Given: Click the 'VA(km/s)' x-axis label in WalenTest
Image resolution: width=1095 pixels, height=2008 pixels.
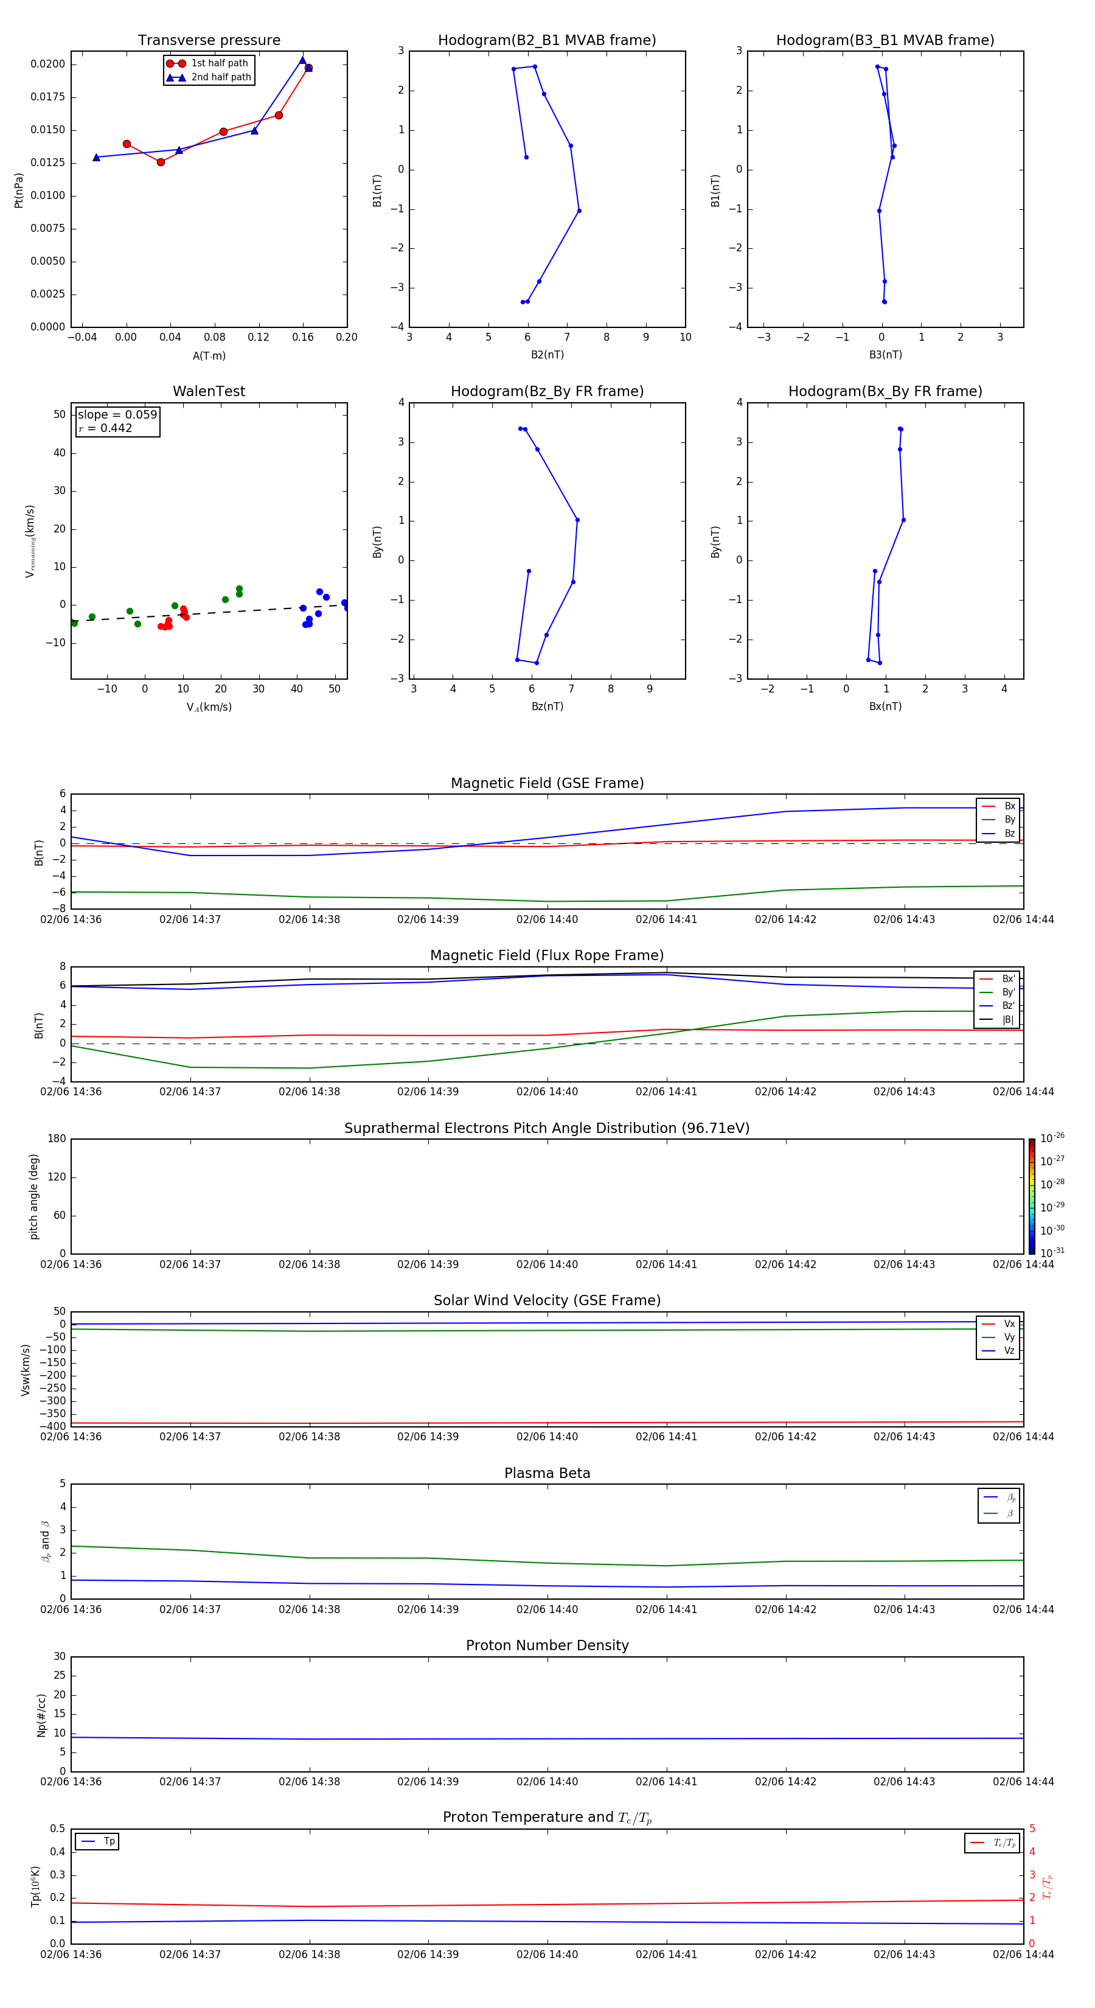Looking at the screenshot, I should pyautogui.click(x=209, y=708).
